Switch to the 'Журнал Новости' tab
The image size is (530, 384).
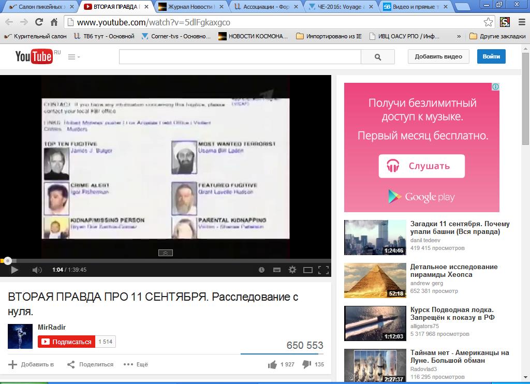[192, 6]
